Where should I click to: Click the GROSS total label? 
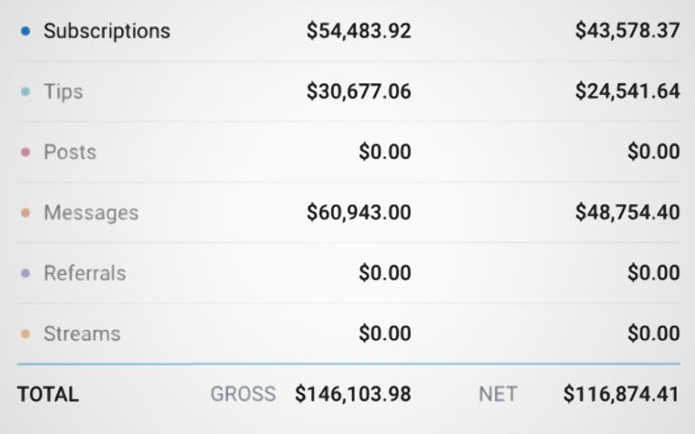tap(243, 394)
